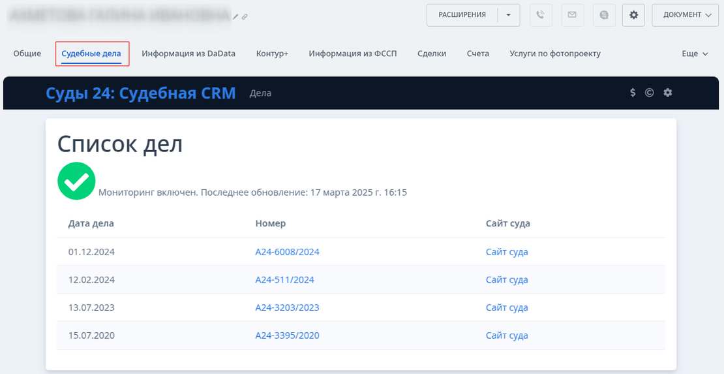Click the email envelope icon button

pyautogui.click(x=572, y=15)
